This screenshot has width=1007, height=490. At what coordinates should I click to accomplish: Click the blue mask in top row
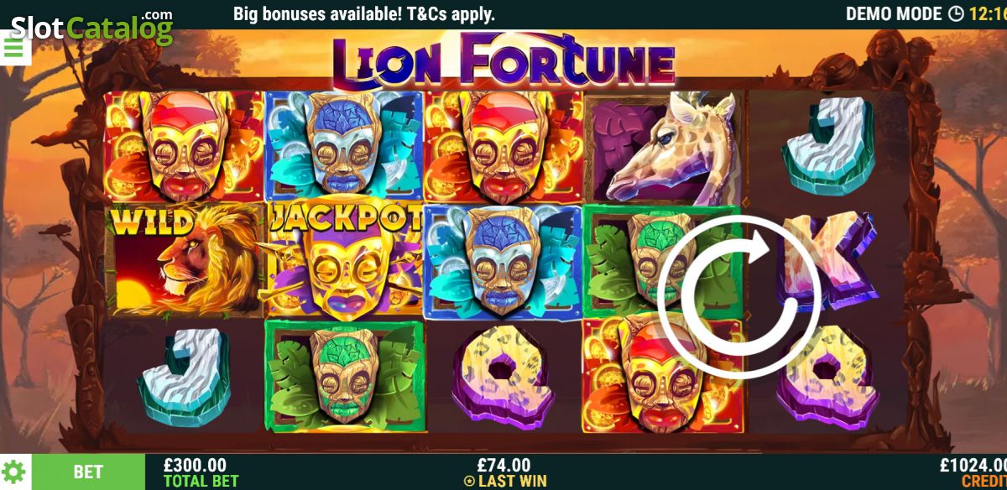pos(344,147)
